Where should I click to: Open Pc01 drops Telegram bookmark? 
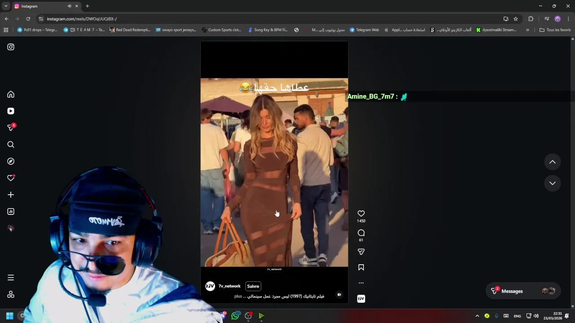pos(37,30)
